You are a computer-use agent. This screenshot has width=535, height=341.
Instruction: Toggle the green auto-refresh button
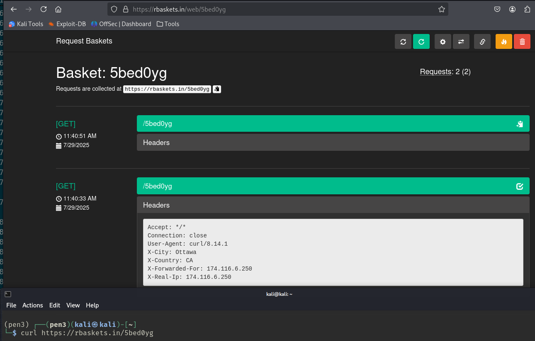tap(421, 41)
